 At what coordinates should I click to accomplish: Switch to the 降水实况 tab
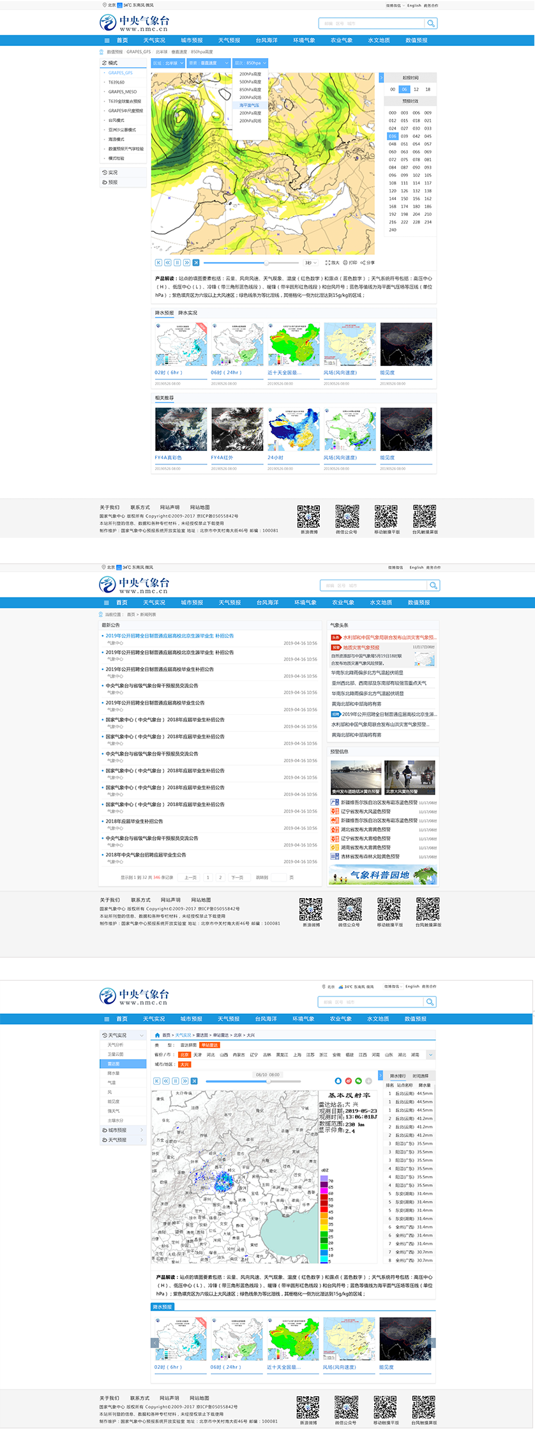(x=188, y=313)
